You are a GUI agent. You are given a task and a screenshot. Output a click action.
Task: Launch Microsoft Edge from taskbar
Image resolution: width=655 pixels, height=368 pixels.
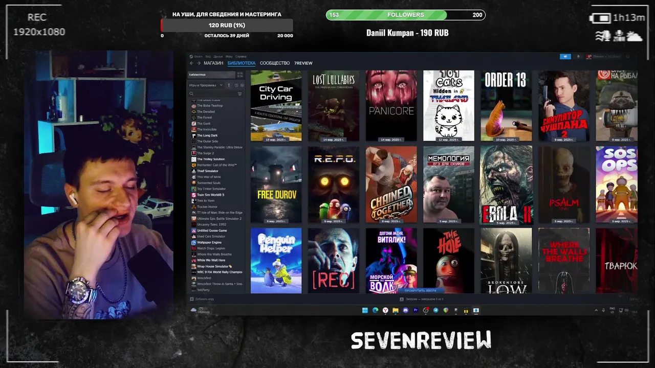375,310
